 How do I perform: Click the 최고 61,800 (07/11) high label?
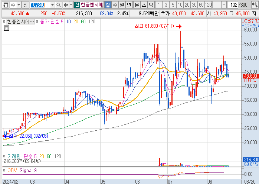point(154,26)
